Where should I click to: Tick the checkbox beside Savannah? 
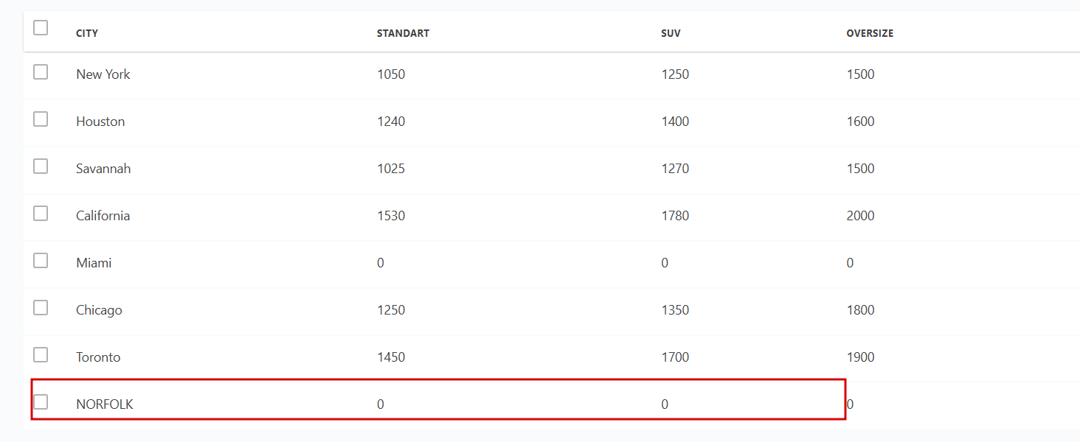point(41,166)
